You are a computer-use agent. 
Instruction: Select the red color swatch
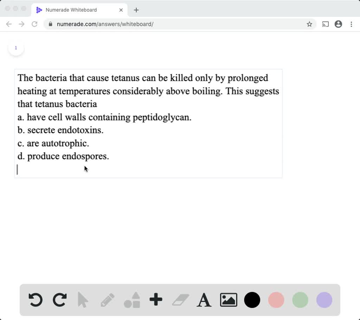[276, 300]
